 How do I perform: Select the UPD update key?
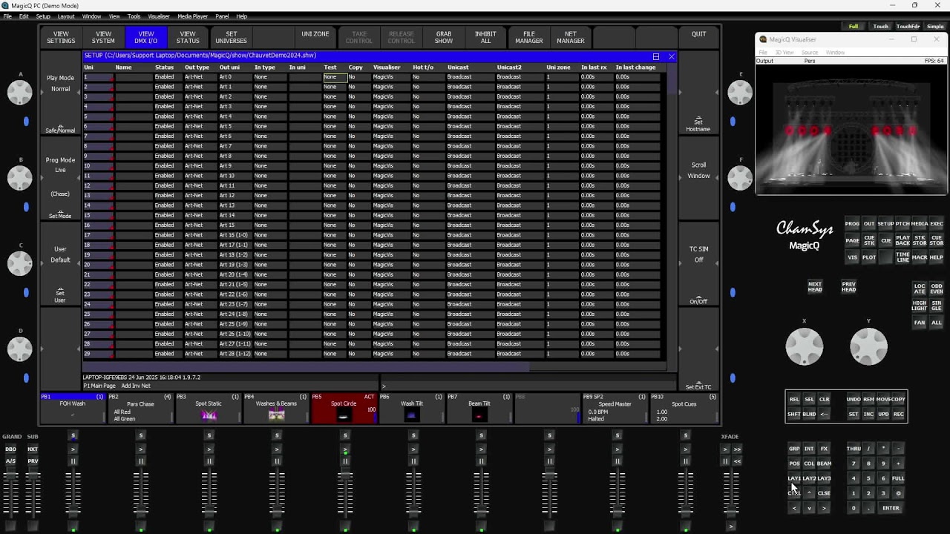(x=883, y=414)
